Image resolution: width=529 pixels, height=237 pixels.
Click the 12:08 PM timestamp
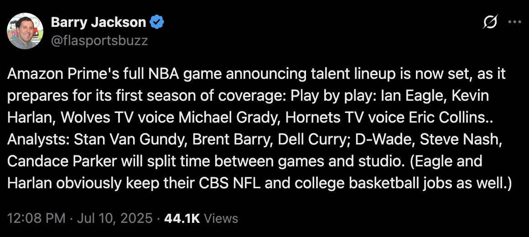36,218
